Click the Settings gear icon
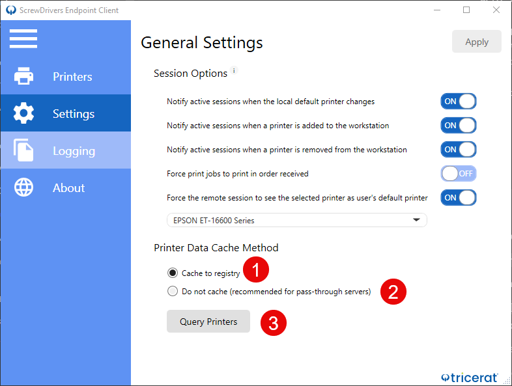 coord(24,114)
